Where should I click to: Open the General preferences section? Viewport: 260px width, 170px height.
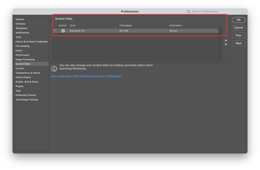[x=19, y=19]
